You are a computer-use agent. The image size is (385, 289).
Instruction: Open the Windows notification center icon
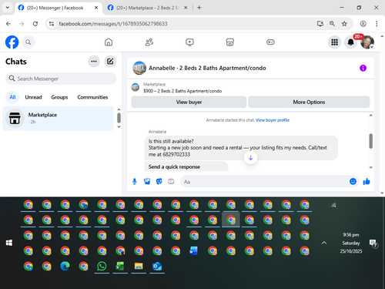pos(373,244)
